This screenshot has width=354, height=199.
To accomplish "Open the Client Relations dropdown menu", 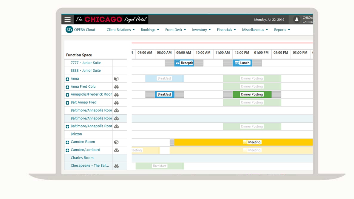I will (120, 30).
